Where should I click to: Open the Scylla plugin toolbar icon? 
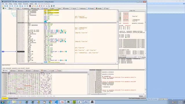tap(30, 6)
